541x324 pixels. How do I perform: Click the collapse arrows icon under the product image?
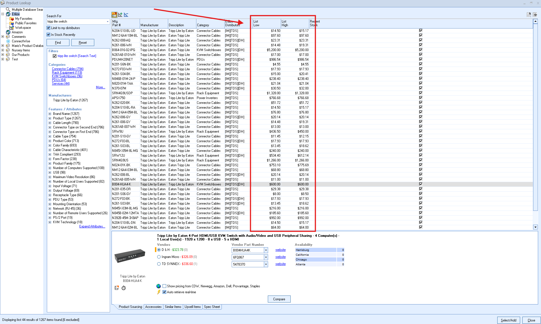click(x=117, y=288)
